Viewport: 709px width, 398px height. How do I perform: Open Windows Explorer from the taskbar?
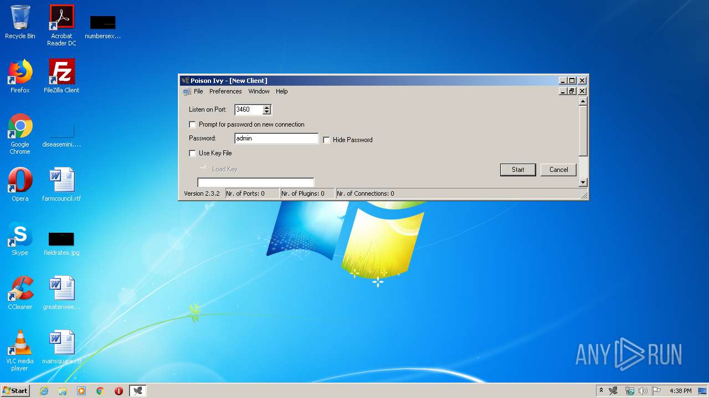[x=63, y=391]
